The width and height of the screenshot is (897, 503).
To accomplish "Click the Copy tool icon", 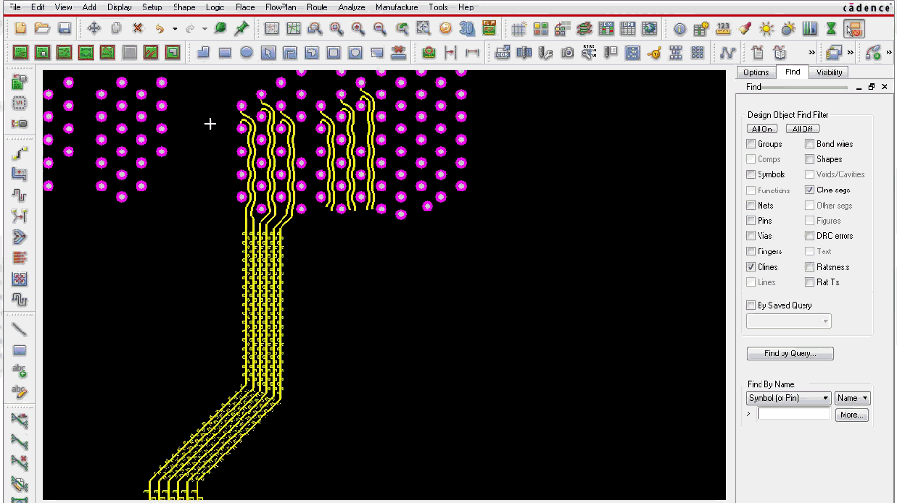I will [116, 29].
